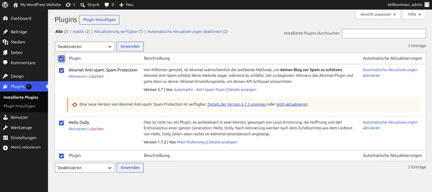Viewport: 432px width, 192px height.
Task: Open Details anzeigen for Hello Dolly
Action: tap(223, 142)
